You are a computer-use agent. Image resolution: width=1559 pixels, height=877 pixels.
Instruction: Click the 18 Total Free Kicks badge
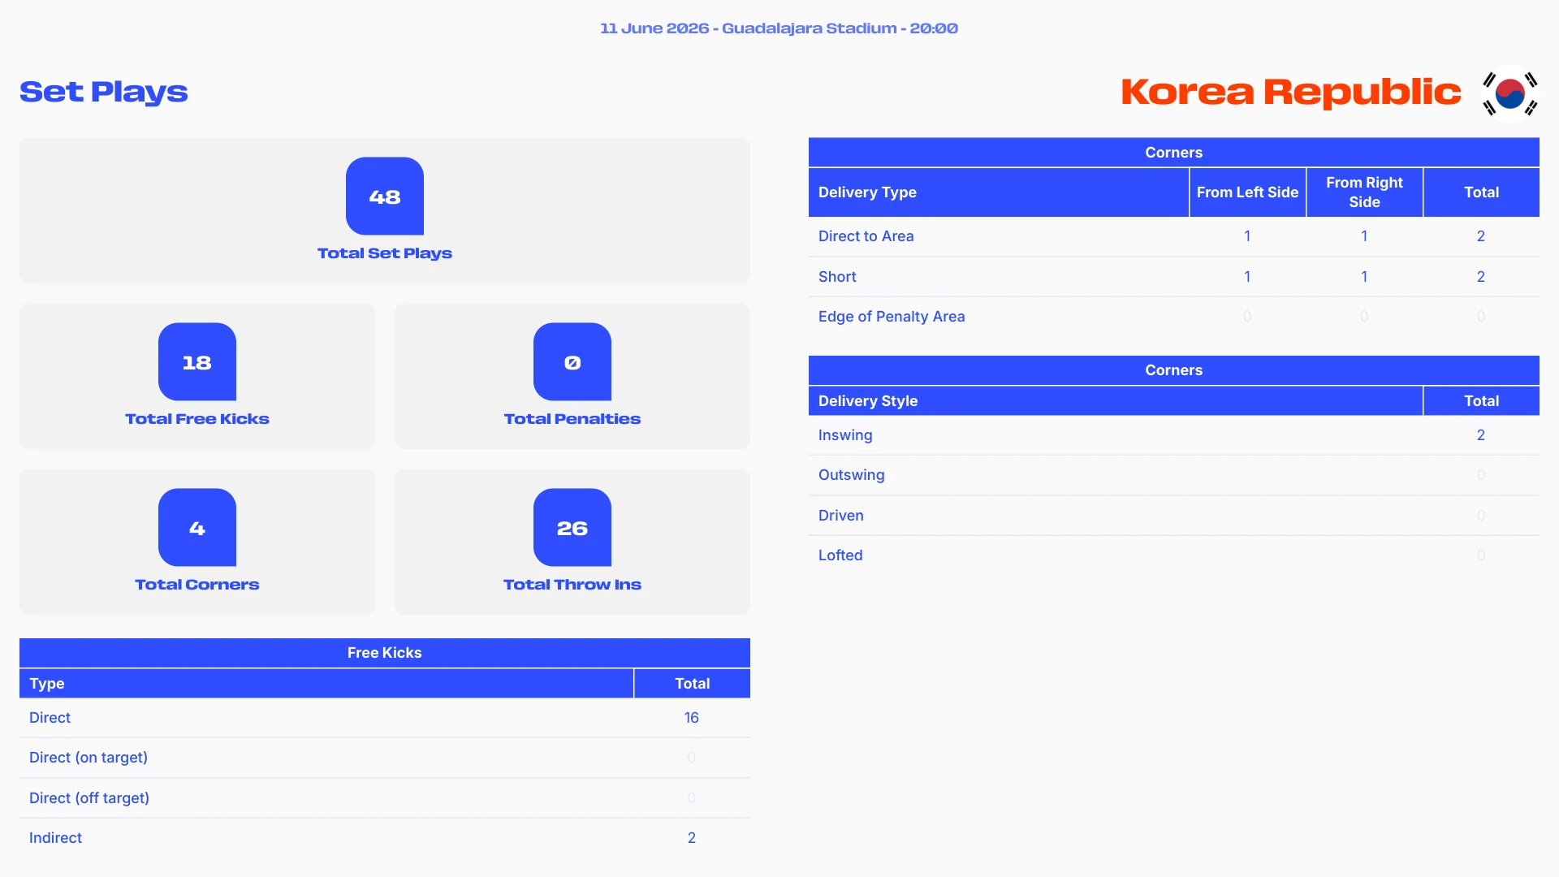pyautogui.click(x=197, y=361)
